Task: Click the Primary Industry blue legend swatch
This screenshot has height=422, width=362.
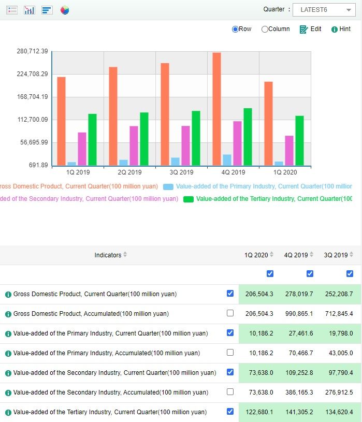Action: (168, 186)
